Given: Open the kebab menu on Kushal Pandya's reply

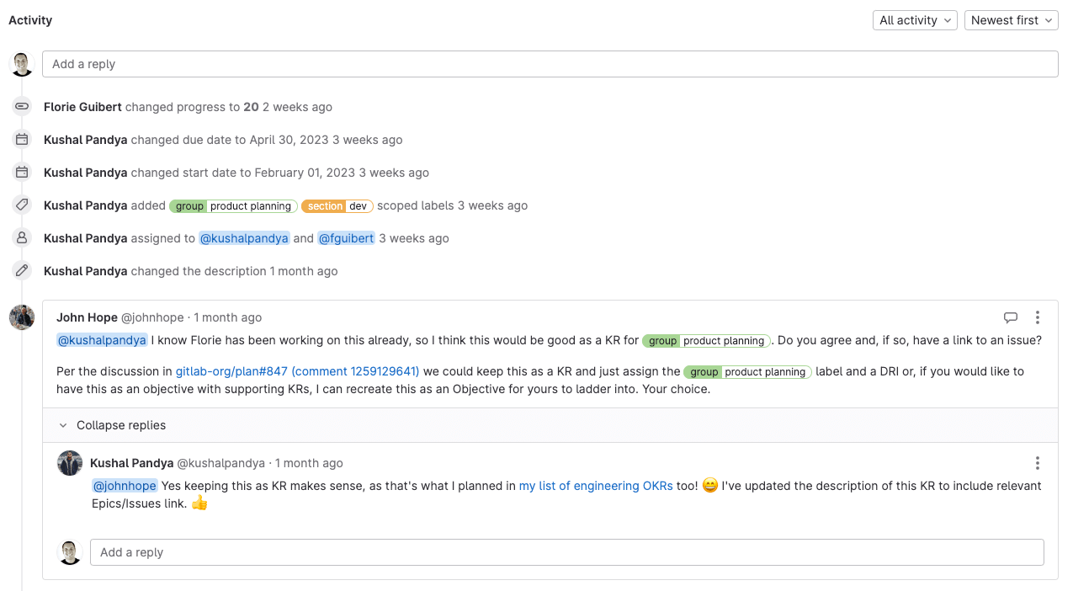Looking at the screenshot, I should 1037,463.
